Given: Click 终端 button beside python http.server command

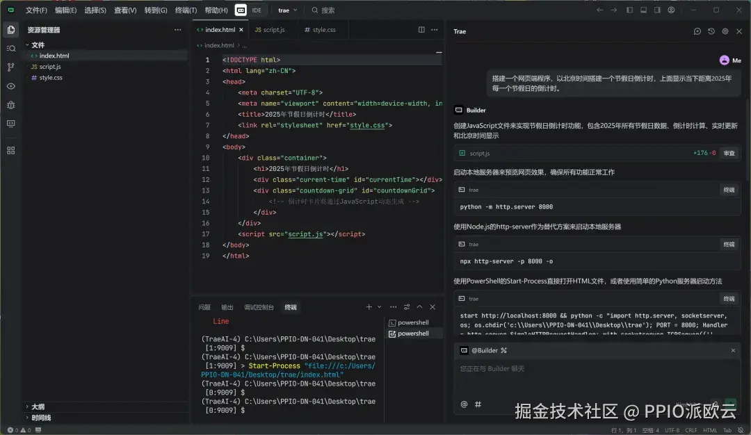Looking at the screenshot, I should coord(729,190).
